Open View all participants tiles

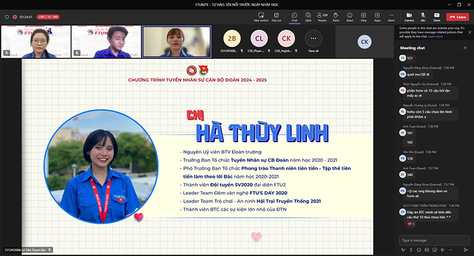point(313,41)
